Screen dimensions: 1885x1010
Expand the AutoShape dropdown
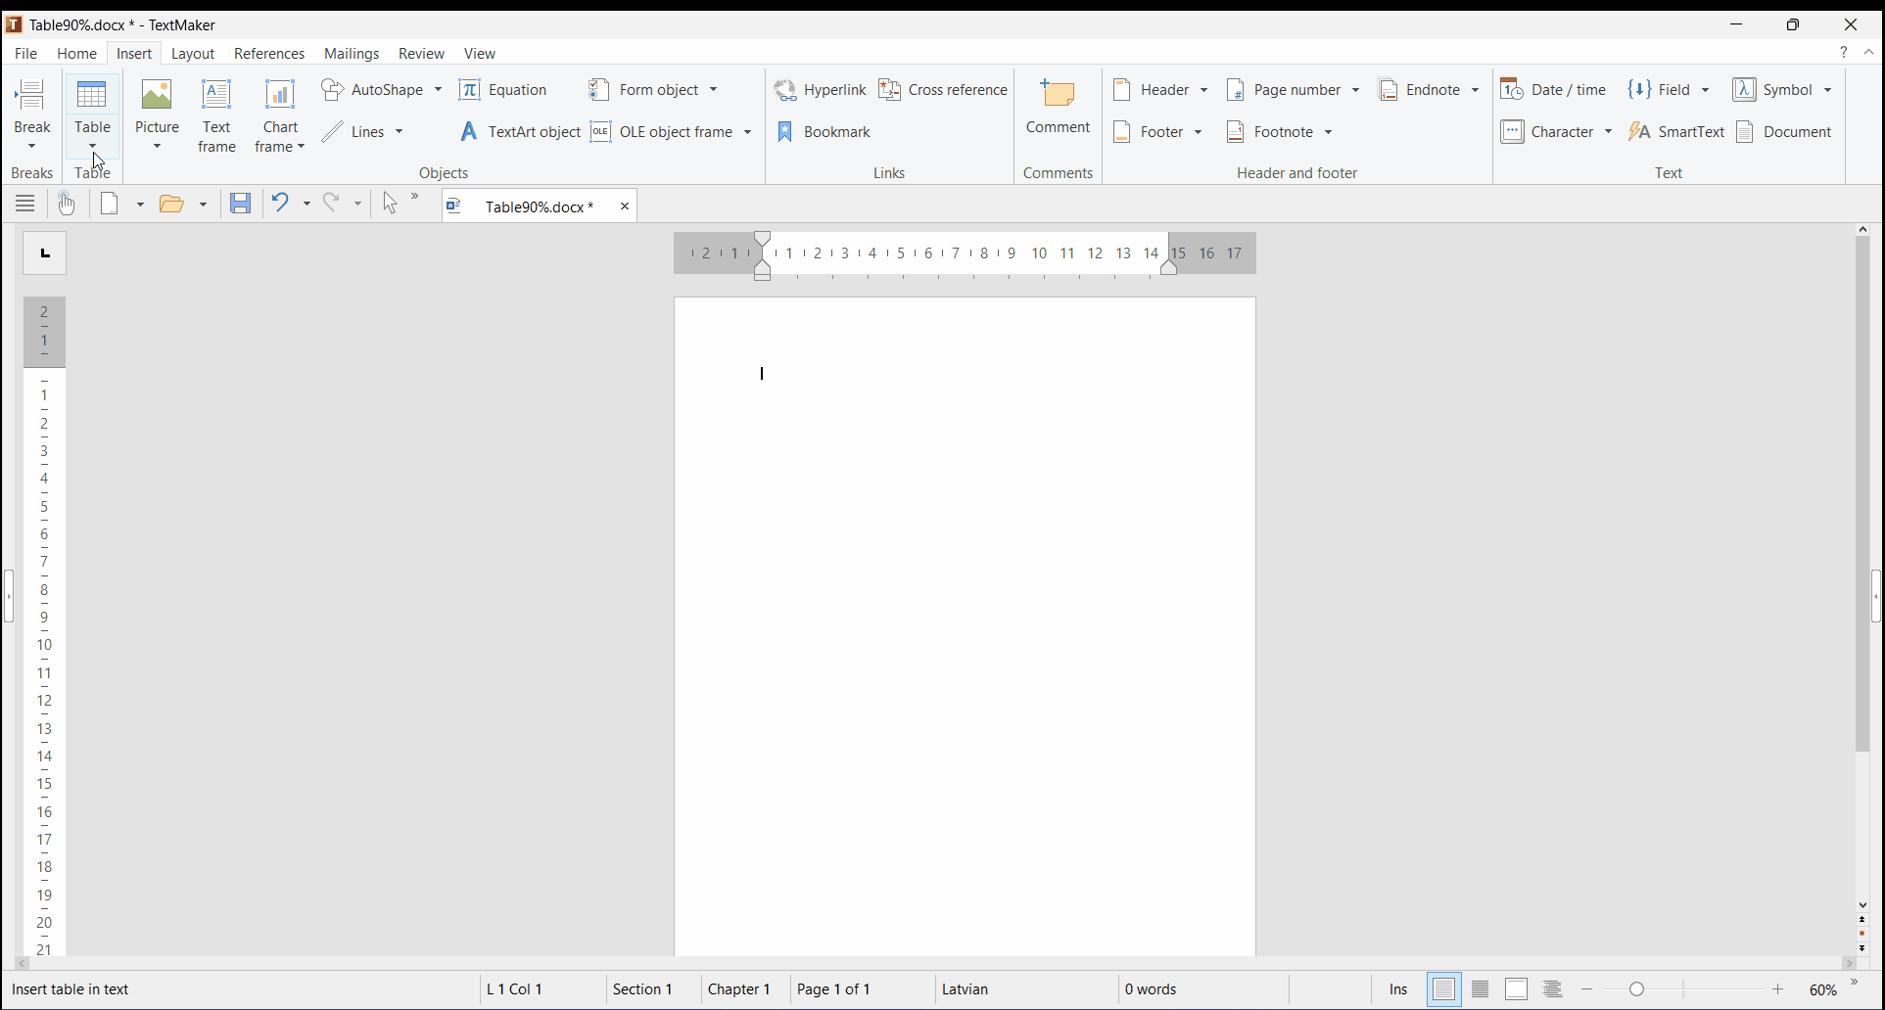tap(438, 90)
